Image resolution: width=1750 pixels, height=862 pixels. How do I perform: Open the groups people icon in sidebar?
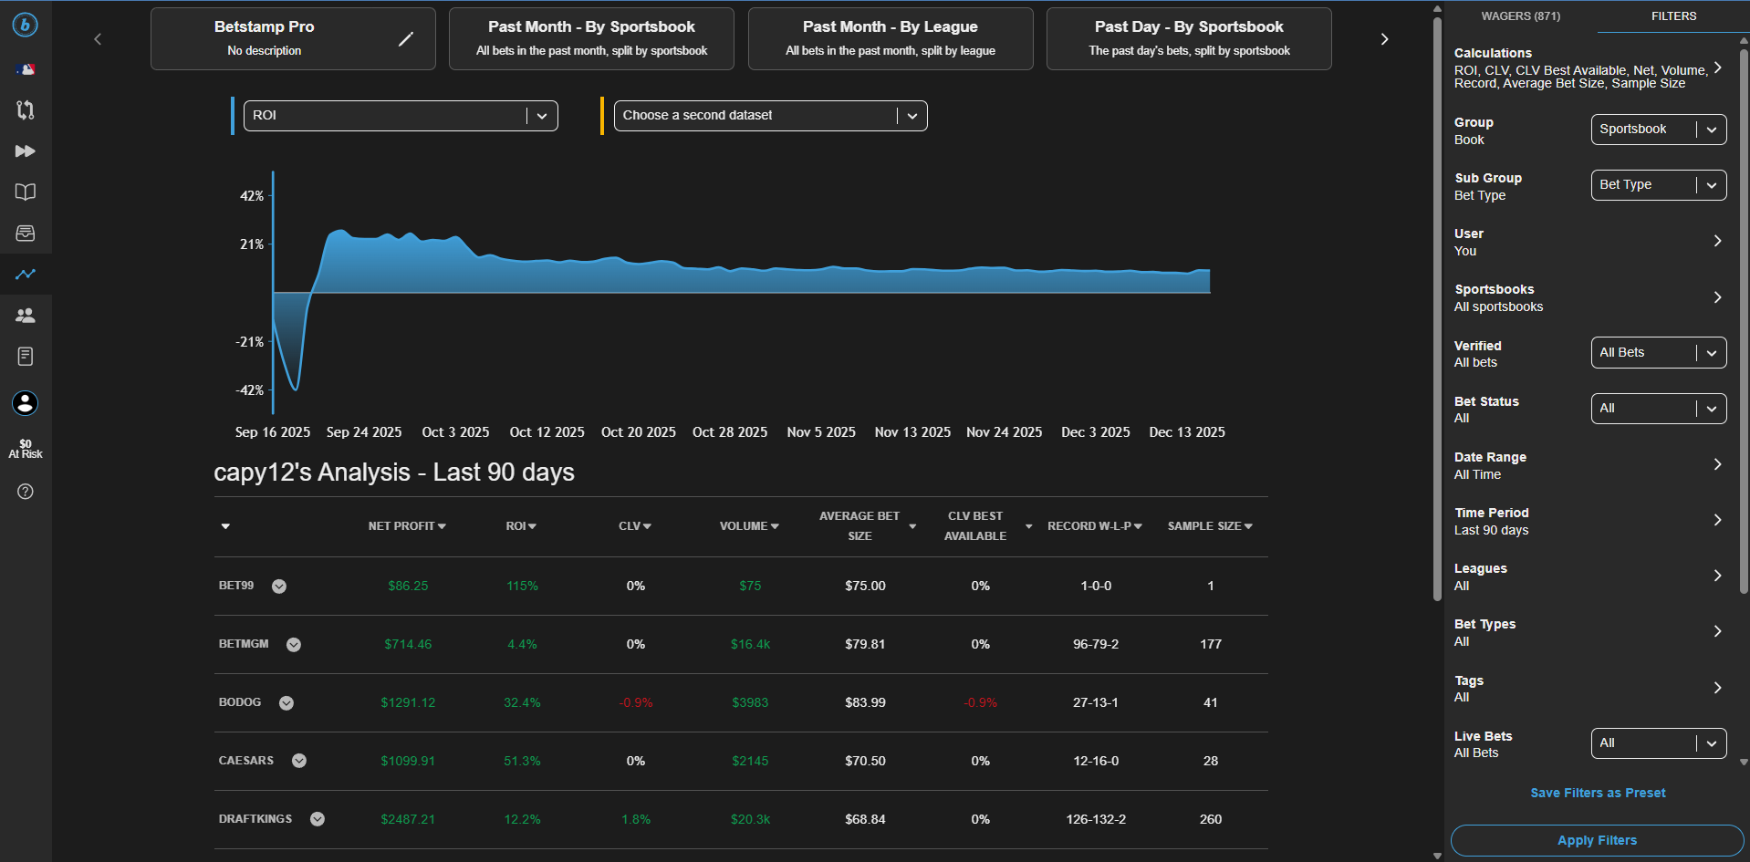point(25,315)
